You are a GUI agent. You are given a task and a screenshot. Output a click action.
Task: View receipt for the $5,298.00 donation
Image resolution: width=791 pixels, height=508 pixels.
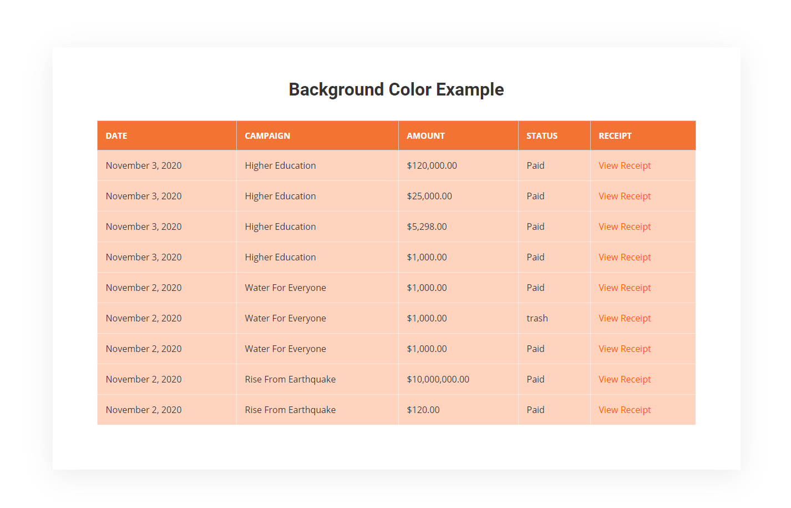[625, 227]
